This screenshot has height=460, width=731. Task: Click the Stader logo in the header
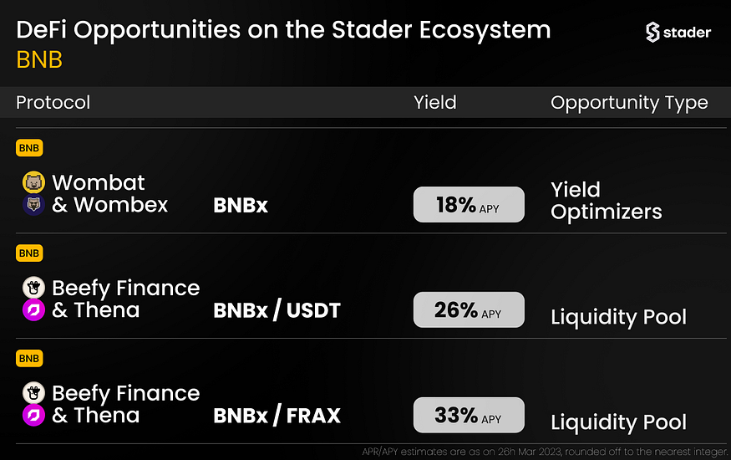click(678, 32)
